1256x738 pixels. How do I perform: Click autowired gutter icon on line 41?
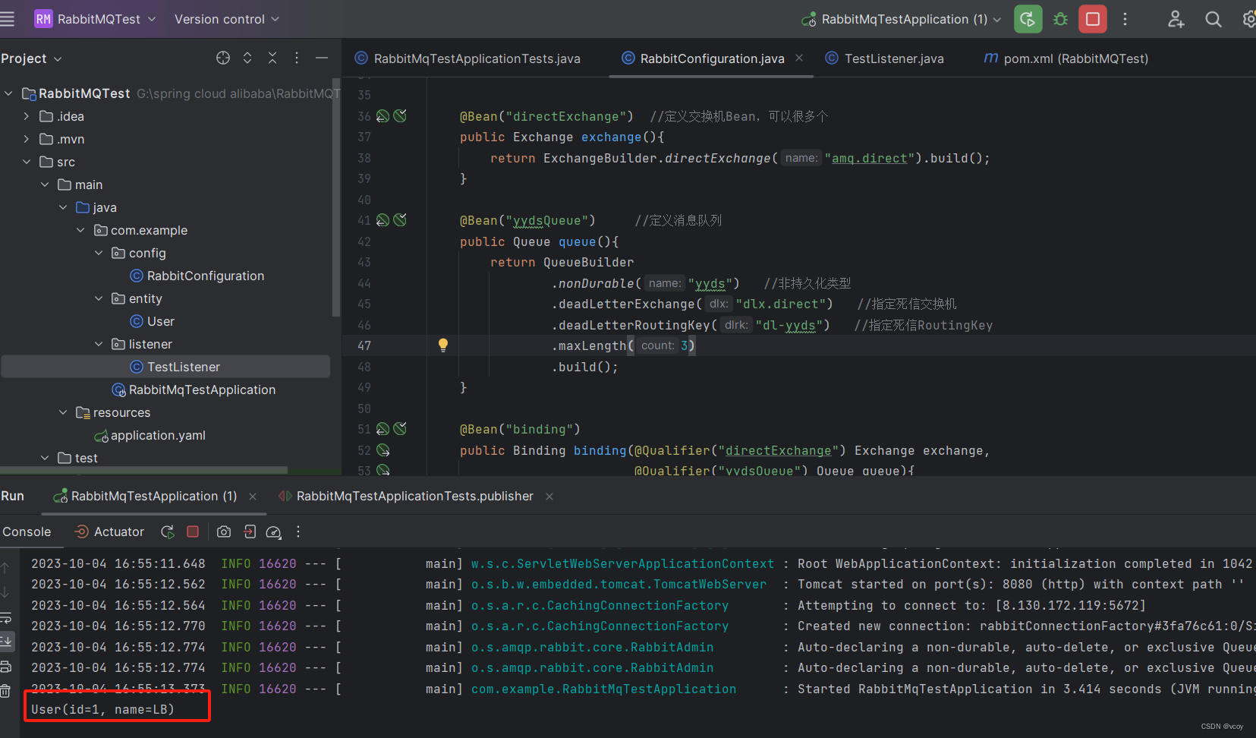pos(401,220)
